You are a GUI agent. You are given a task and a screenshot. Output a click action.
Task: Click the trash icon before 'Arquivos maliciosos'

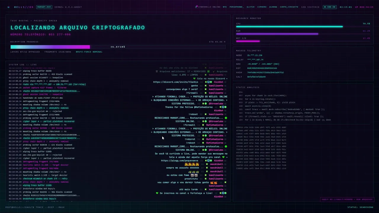(x=157, y=71)
